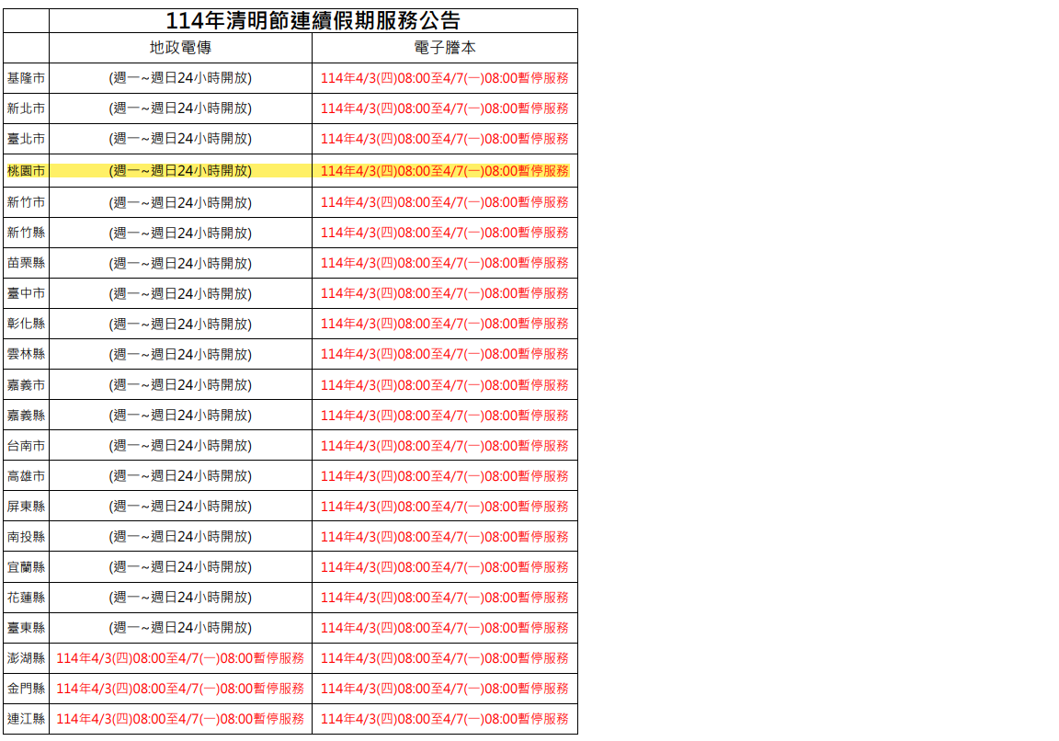Click 基隆市 地政電傳 24小時開放 cell

[180, 78]
